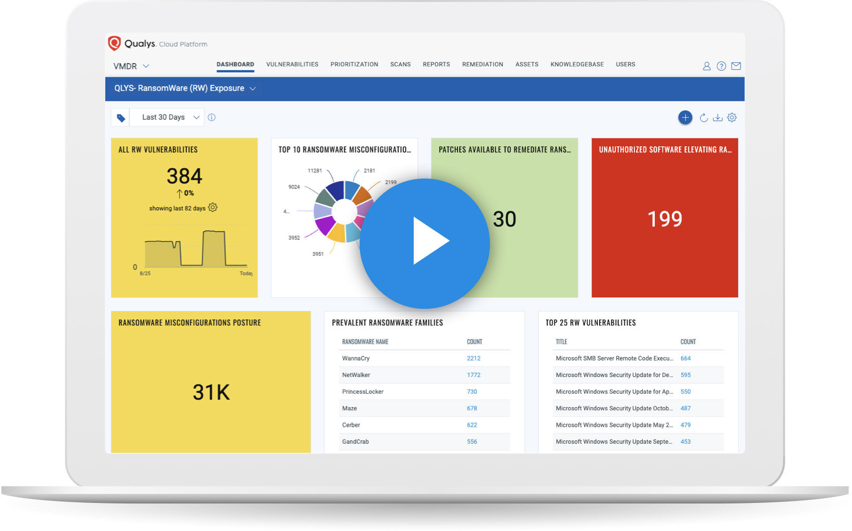Click the 11281 donut chart label
This screenshot has height=531, width=852.
(x=314, y=171)
